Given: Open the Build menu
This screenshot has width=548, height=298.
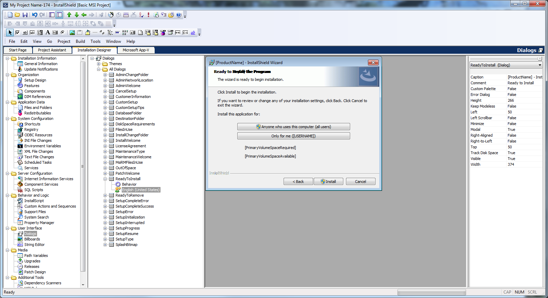Looking at the screenshot, I should 80,41.
